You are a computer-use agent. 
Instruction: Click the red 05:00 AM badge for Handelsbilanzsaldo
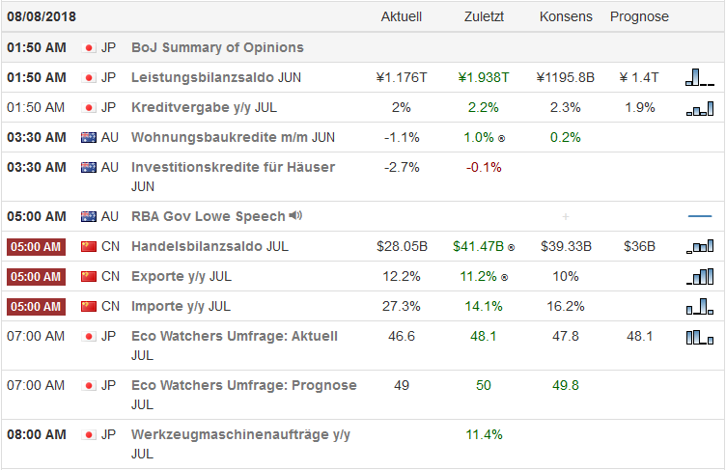pyautogui.click(x=37, y=247)
